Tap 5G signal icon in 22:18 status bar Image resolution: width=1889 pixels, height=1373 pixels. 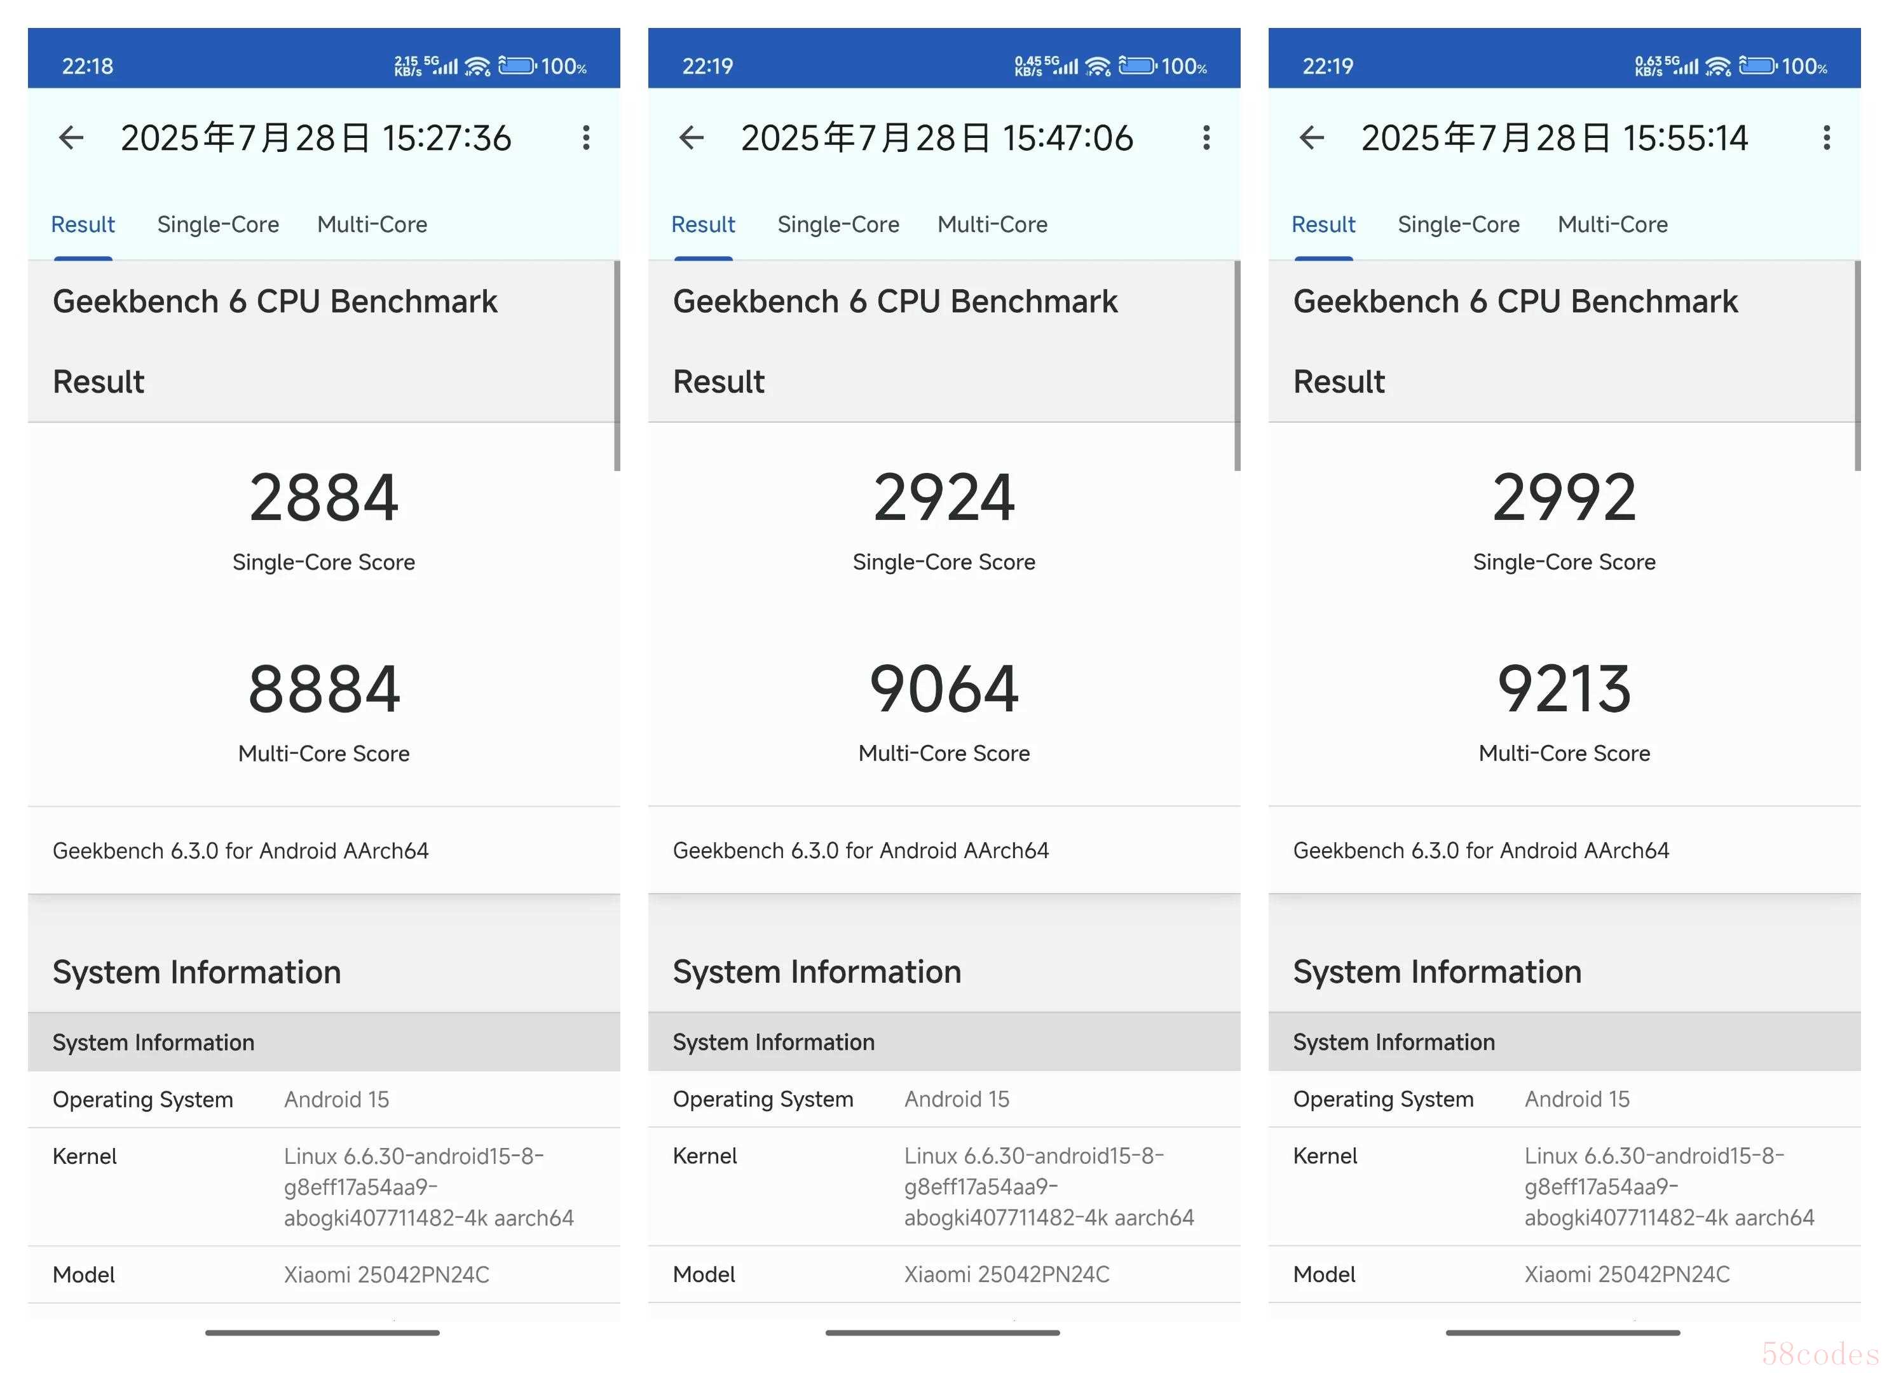pos(442,65)
